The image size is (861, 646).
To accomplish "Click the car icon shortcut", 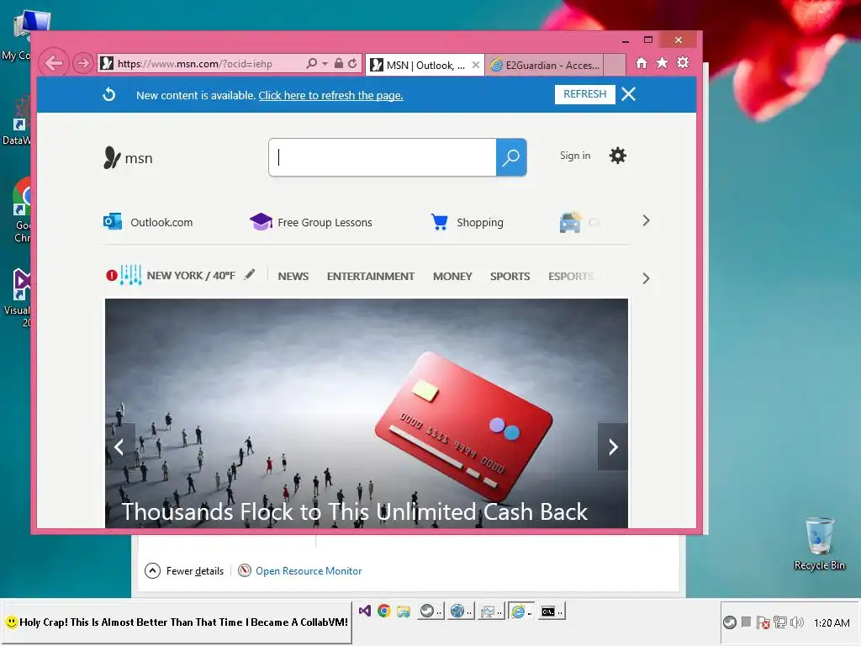I will (571, 222).
